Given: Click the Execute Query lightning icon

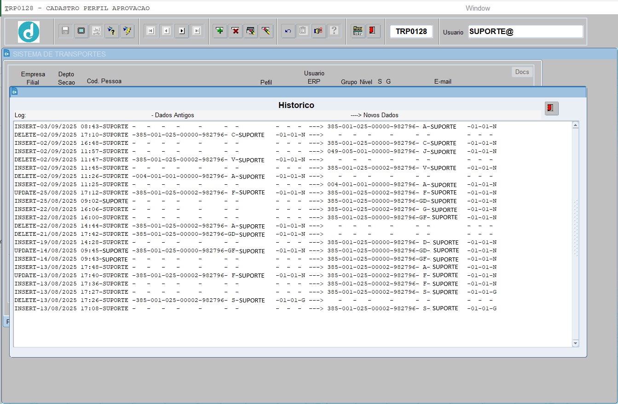Looking at the screenshot, I should (x=127, y=31).
